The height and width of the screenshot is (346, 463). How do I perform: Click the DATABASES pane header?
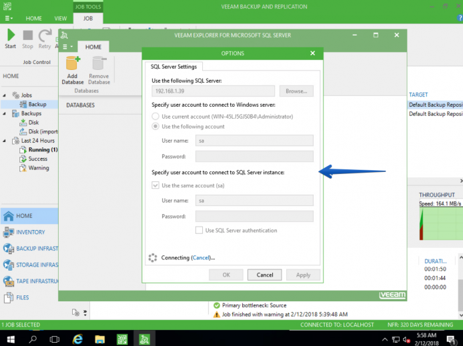[x=80, y=105]
